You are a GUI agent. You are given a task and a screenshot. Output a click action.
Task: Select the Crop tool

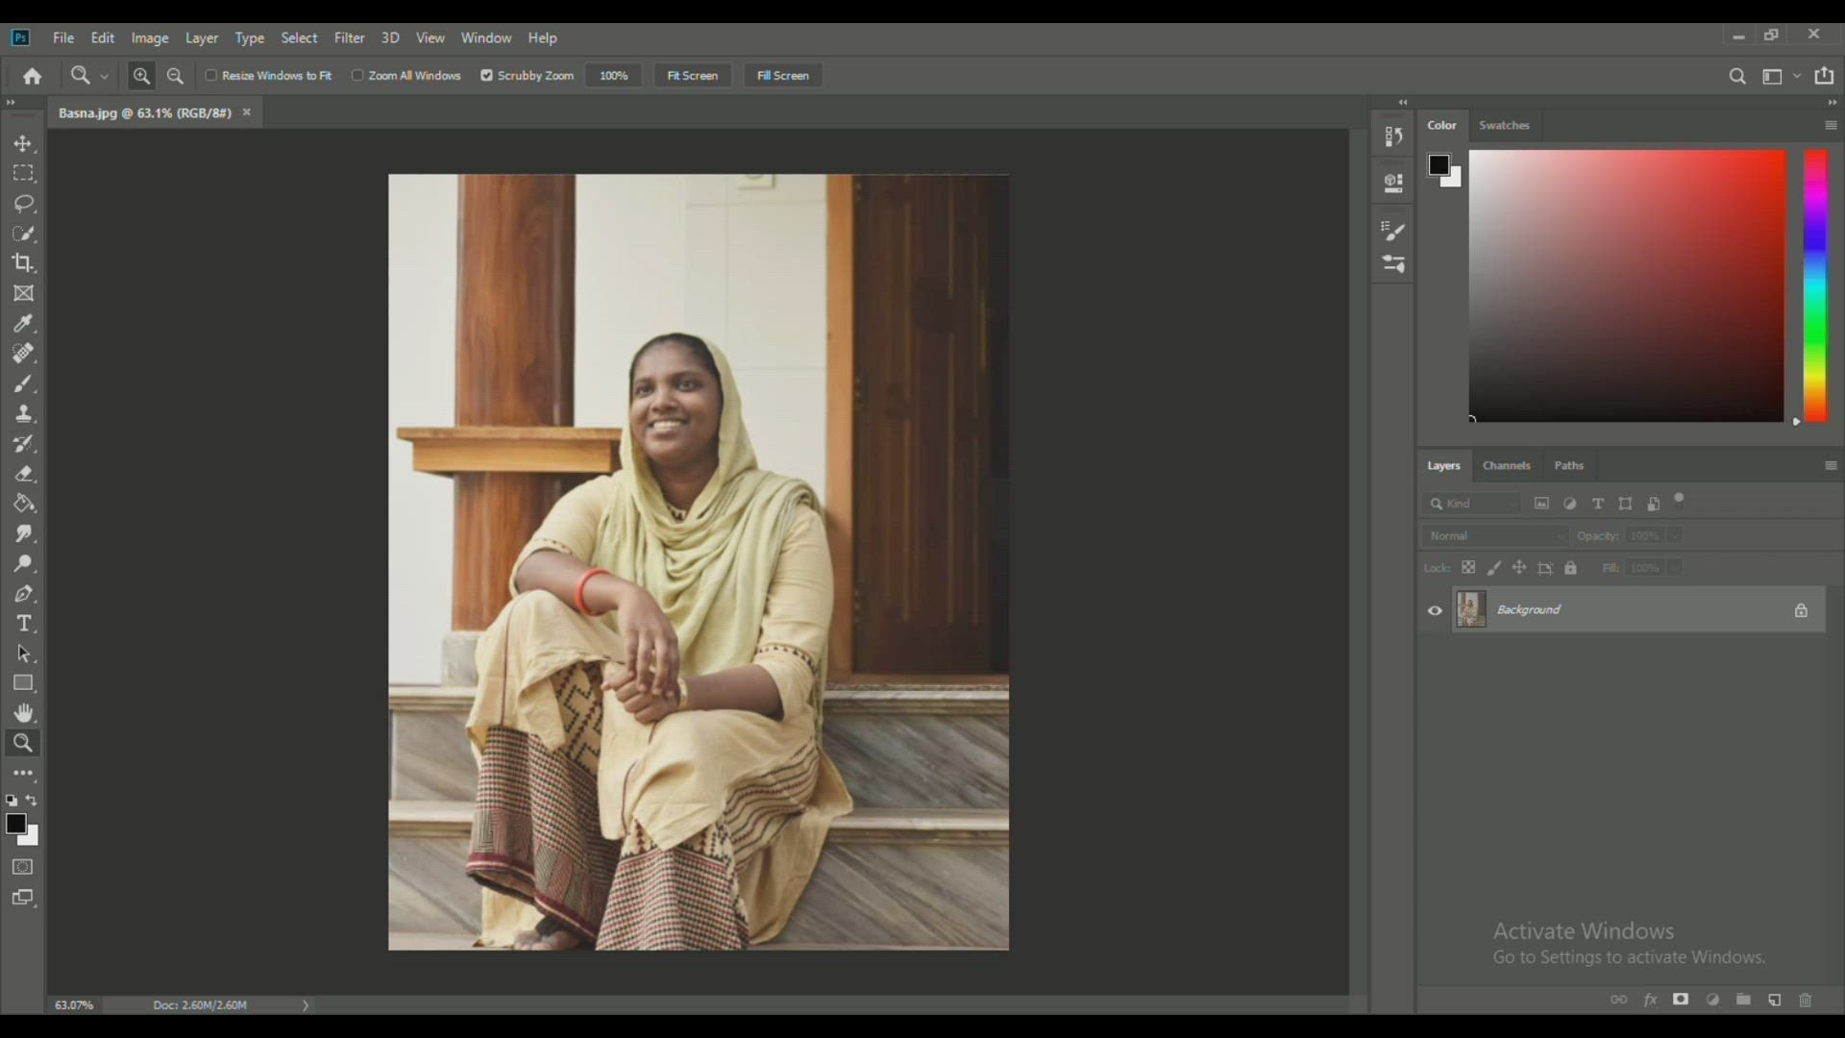point(23,263)
